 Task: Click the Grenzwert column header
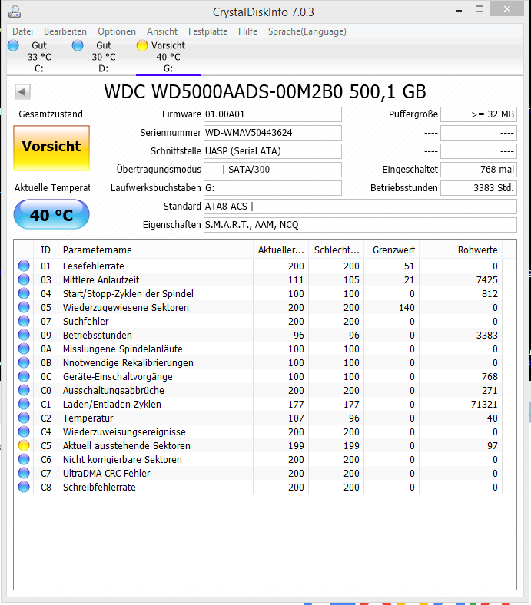pyautogui.click(x=392, y=250)
